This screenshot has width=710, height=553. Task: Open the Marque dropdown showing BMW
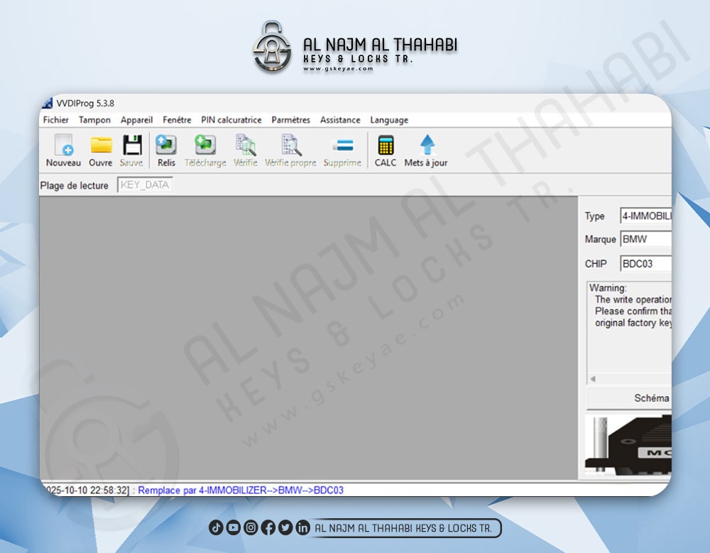(645, 239)
